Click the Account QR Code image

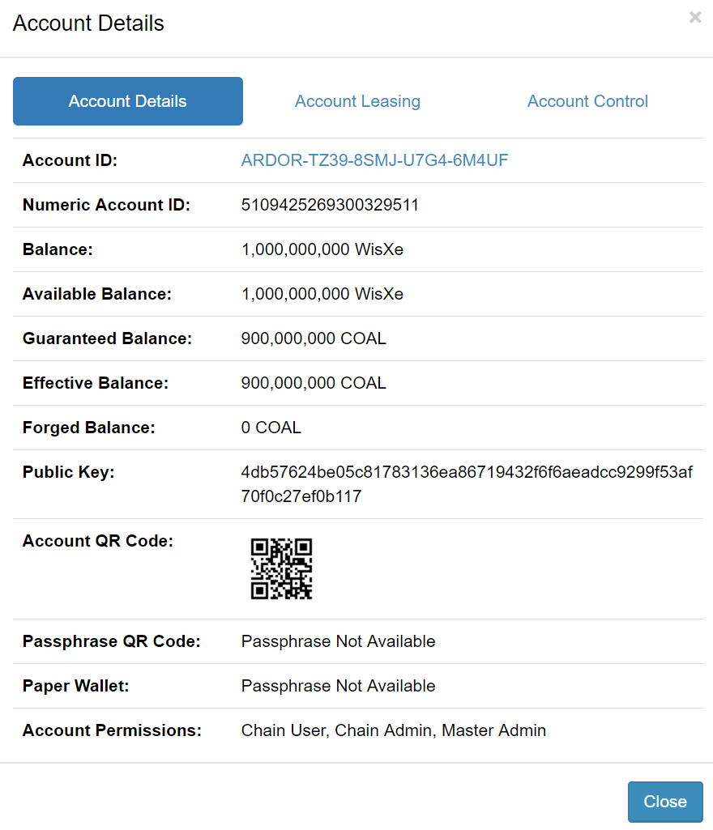281,568
